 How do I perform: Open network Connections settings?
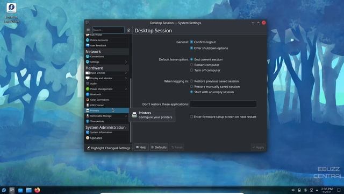[x=107, y=57]
